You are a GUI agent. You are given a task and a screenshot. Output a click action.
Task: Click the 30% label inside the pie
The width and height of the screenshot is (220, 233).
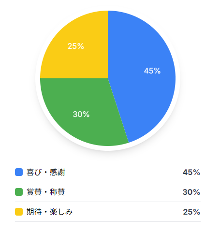point(81,114)
